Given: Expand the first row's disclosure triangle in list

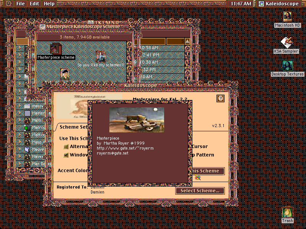Looking at the screenshot, I should 20,48.
